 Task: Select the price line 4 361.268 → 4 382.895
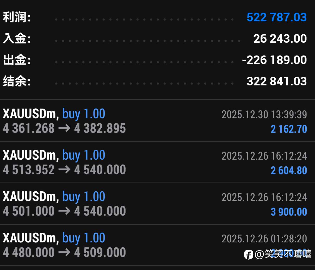(64, 128)
